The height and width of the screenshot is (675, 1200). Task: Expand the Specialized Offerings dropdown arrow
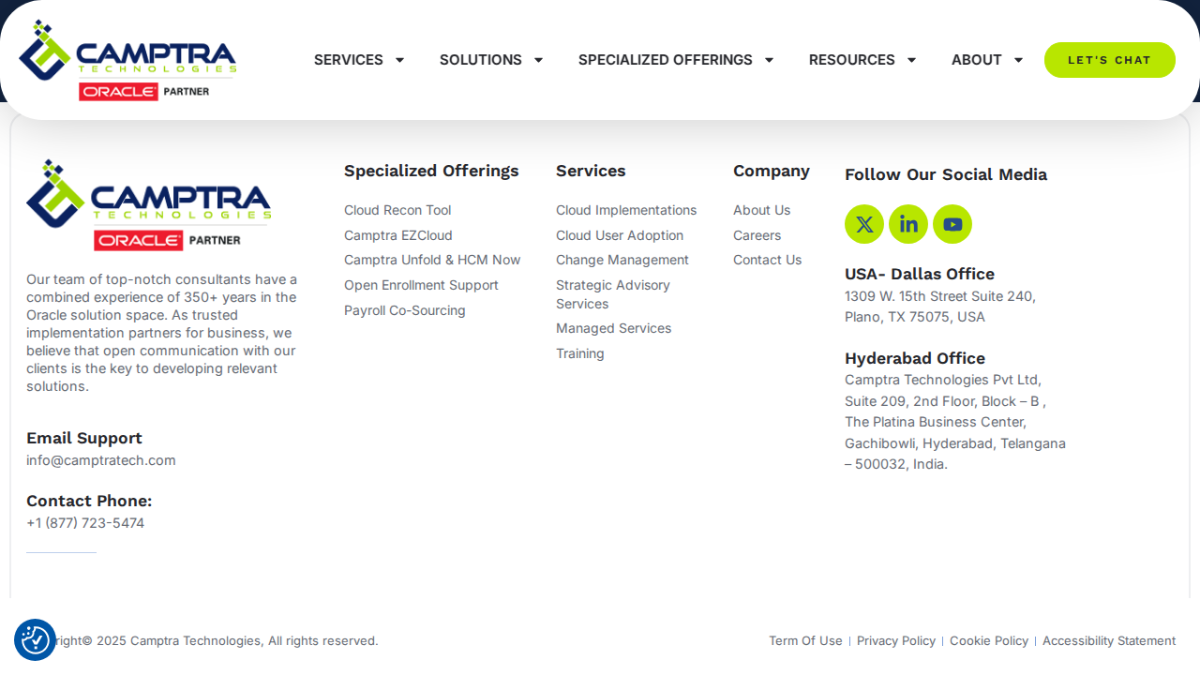pyautogui.click(x=769, y=60)
